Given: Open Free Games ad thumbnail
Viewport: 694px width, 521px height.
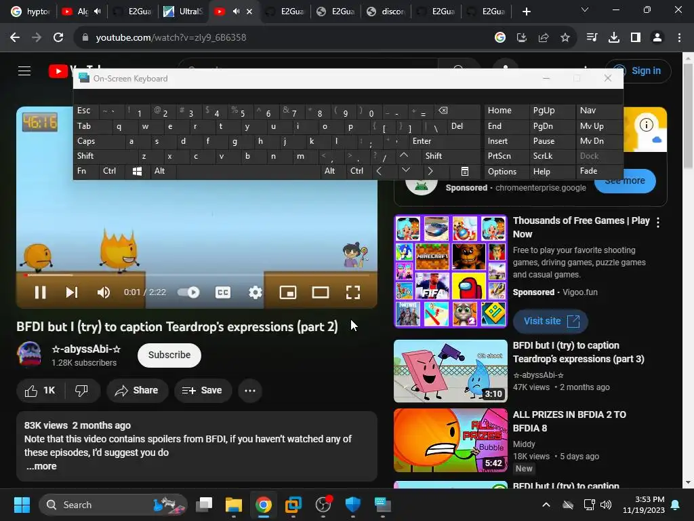Looking at the screenshot, I should pyautogui.click(x=451, y=271).
